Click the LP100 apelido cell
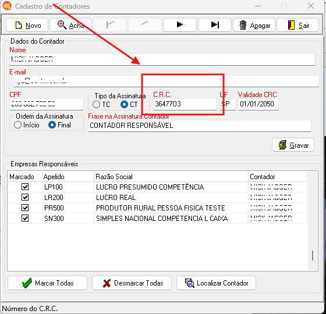Image resolution: width=326 pixels, height=314 pixels. [68, 187]
